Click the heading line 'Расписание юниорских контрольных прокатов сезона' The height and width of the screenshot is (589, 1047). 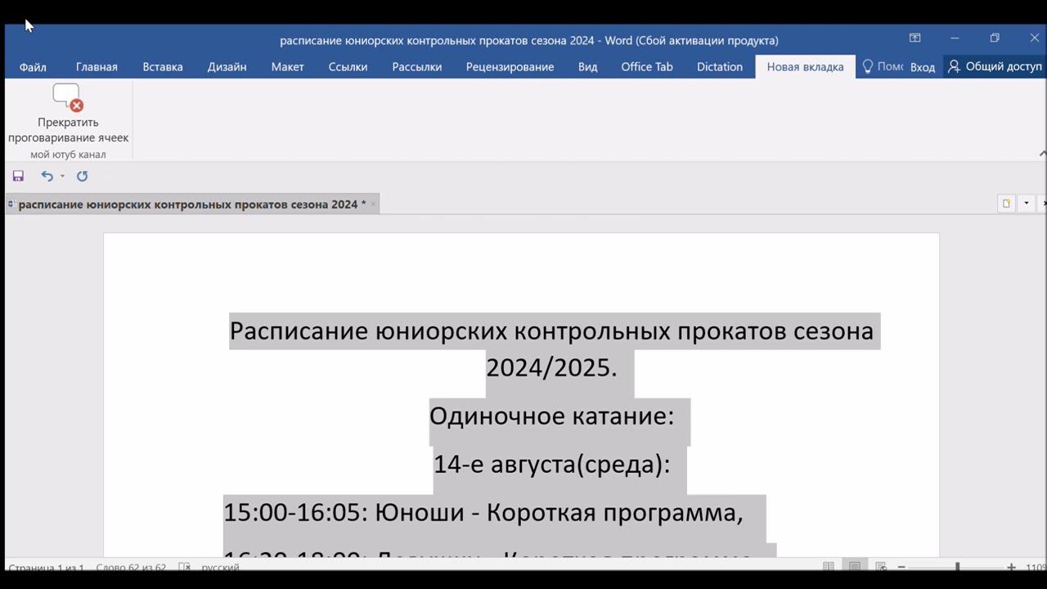(551, 331)
